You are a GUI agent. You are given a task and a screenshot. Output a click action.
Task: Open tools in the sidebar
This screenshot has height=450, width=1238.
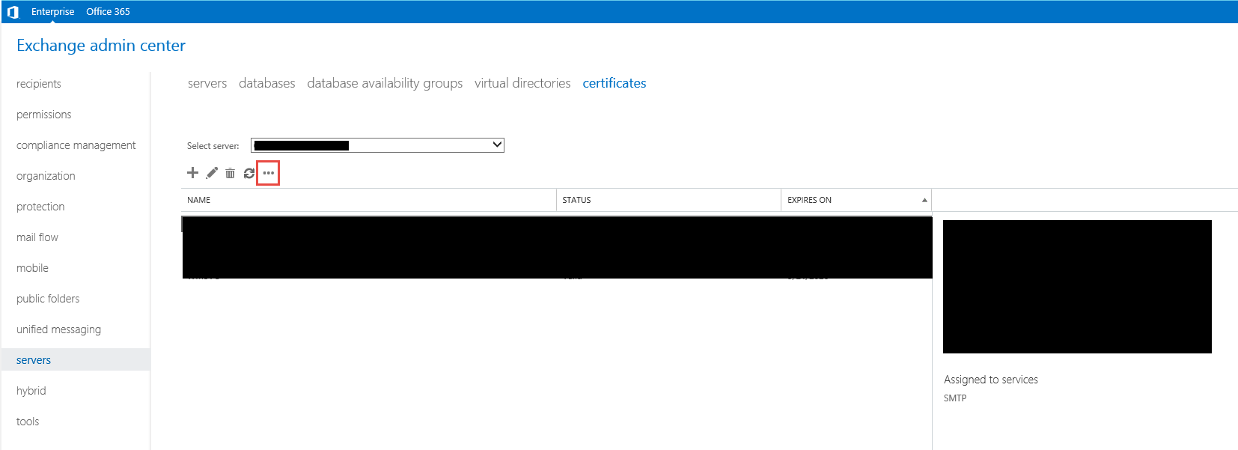(28, 422)
